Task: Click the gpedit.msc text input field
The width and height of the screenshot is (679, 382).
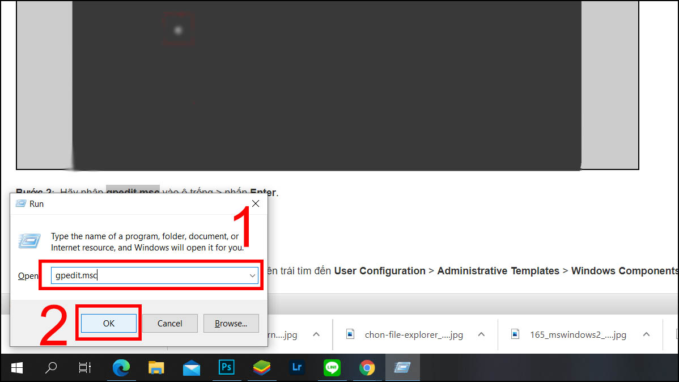Action: click(142, 275)
